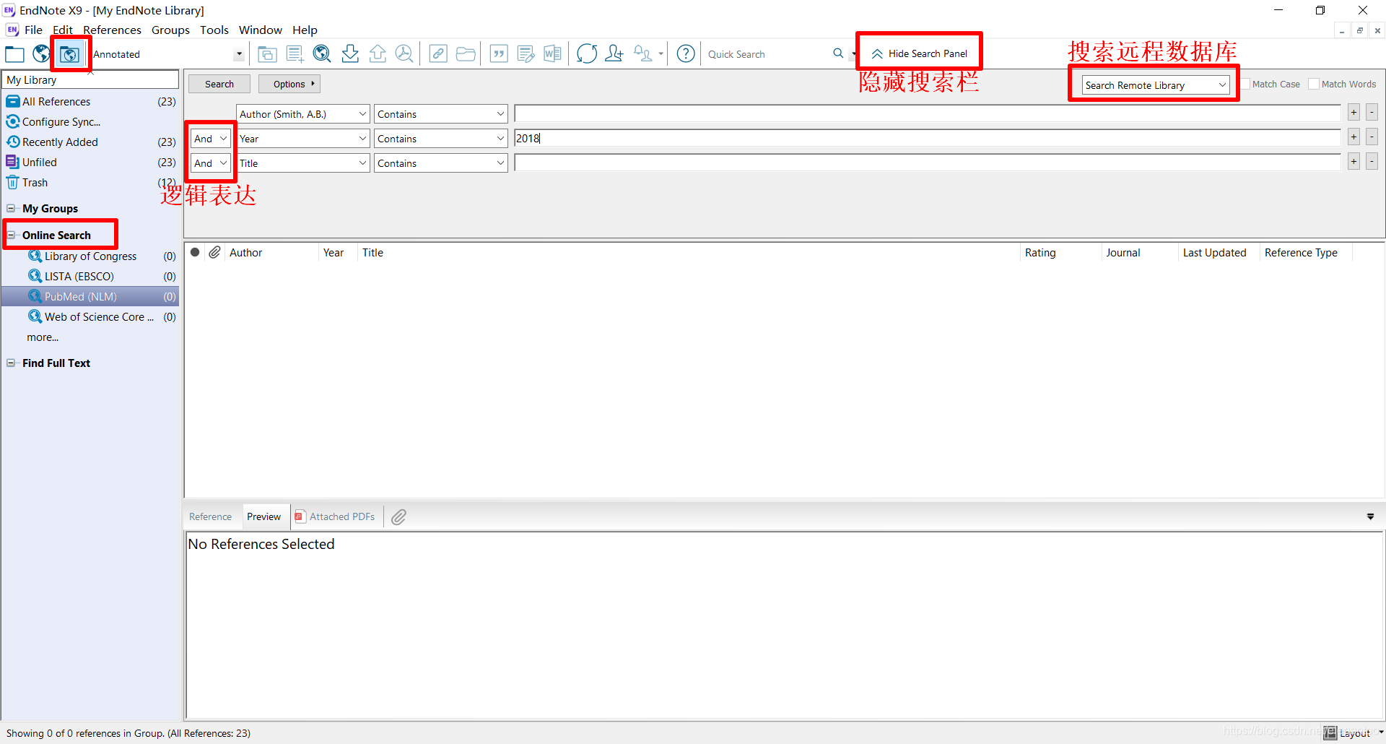This screenshot has width=1386, height=744.
Task: Switch to the Reference tab
Action: pyautogui.click(x=211, y=517)
